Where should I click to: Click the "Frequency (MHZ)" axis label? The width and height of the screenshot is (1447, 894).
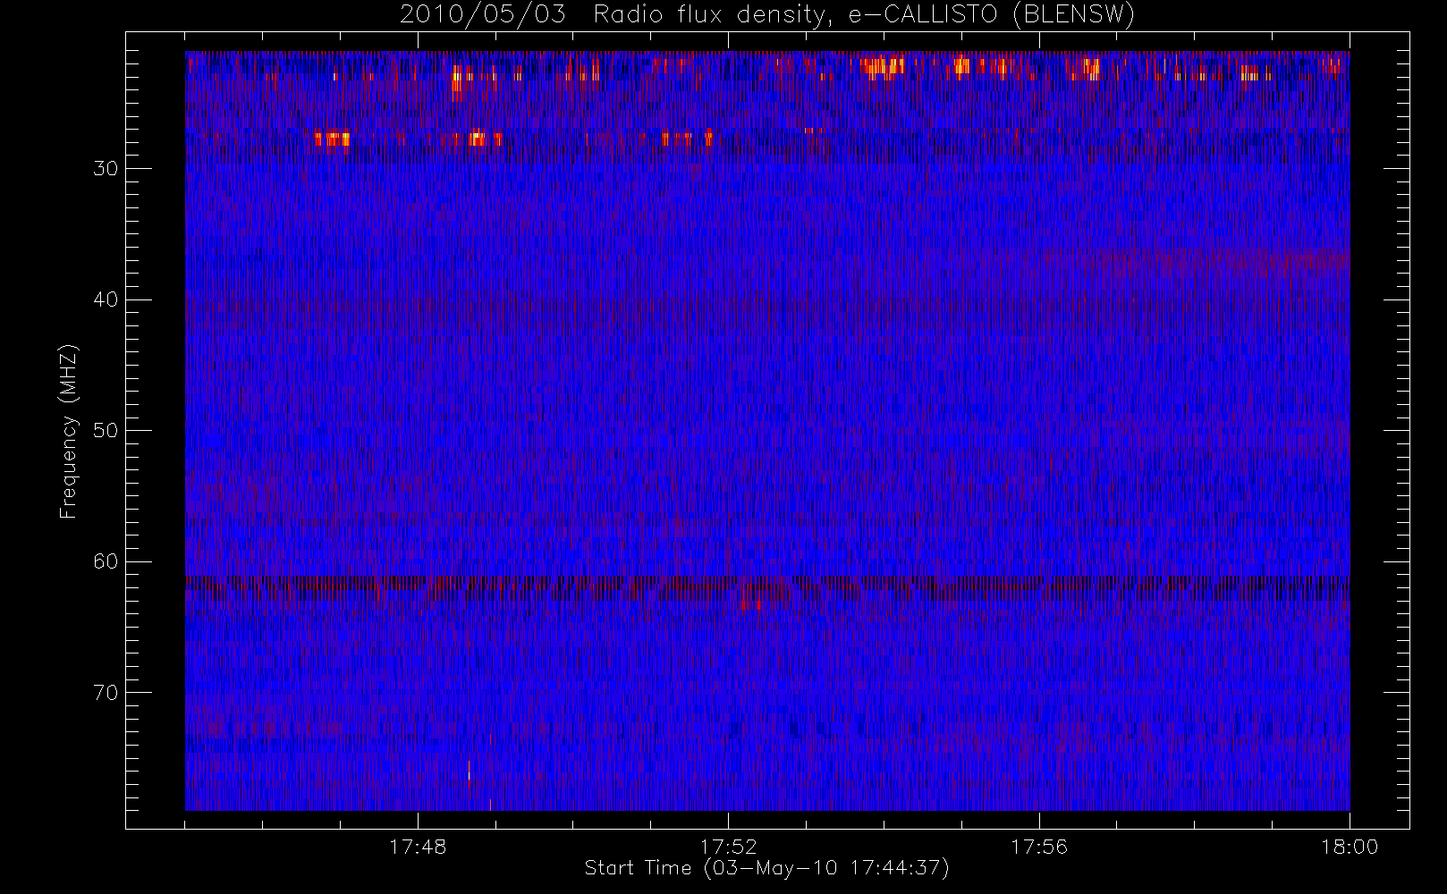coord(69,431)
